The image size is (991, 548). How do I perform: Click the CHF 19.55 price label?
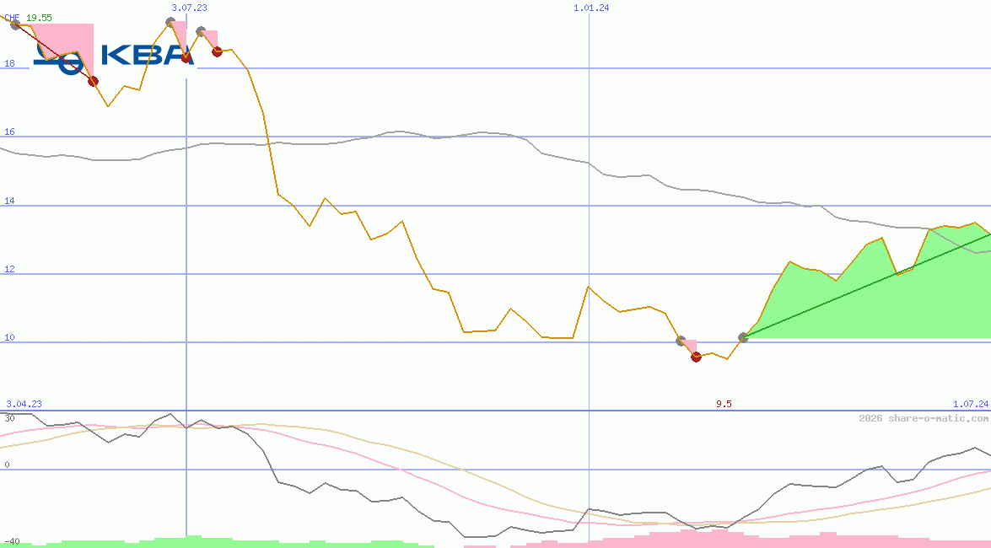(28, 17)
